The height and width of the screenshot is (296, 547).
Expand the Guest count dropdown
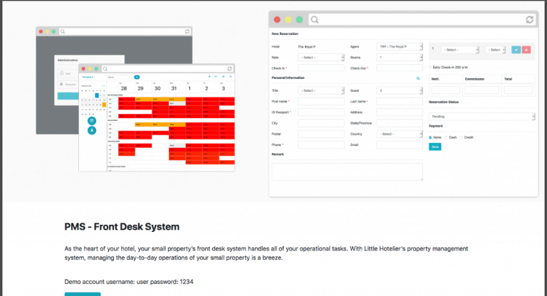[400, 90]
